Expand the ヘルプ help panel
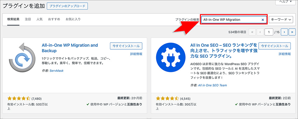This screenshot has height=119, width=298. [x=285, y=2]
